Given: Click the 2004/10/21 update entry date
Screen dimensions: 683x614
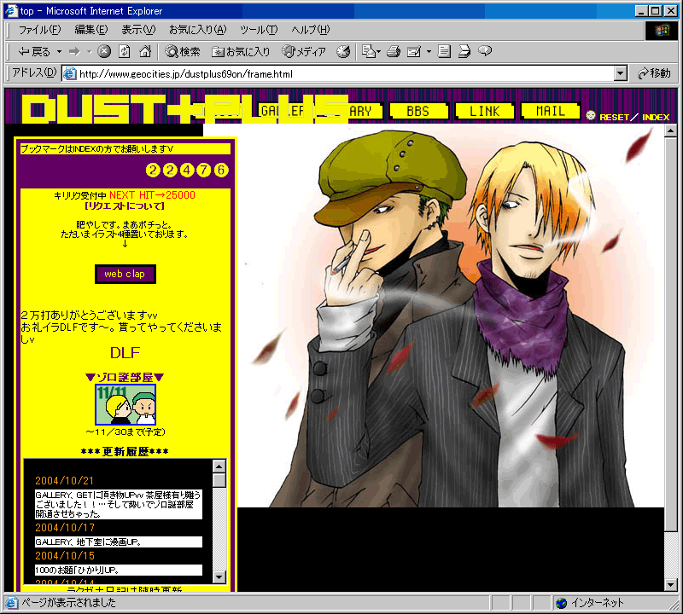Looking at the screenshot, I should click(x=65, y=481).
